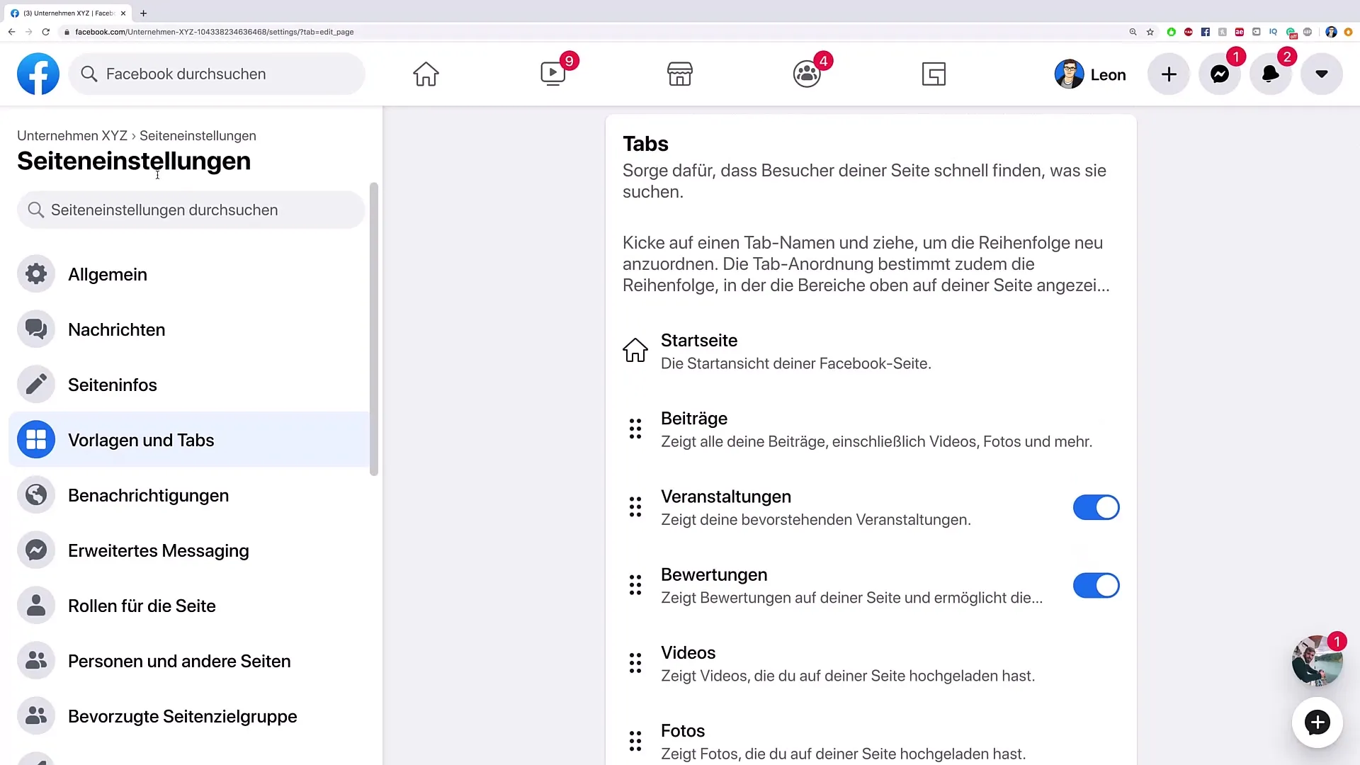Screen dimensions: 1360x765
Task: Click the Seiteninfos pencil icon
Action: pos(36,385)
